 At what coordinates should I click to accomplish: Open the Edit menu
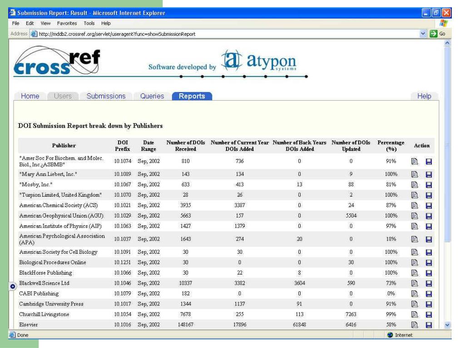click(x=30, y=23)
